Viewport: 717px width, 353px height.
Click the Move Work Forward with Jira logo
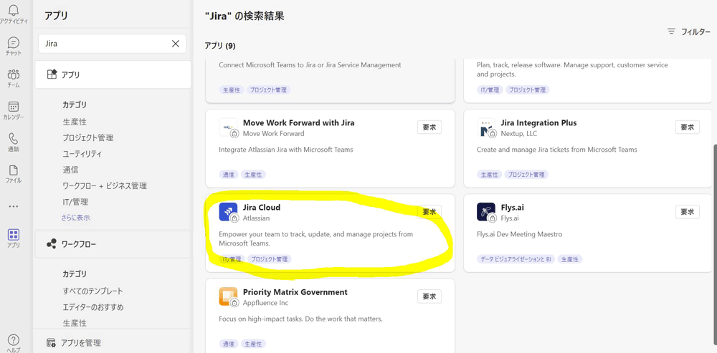228,127
